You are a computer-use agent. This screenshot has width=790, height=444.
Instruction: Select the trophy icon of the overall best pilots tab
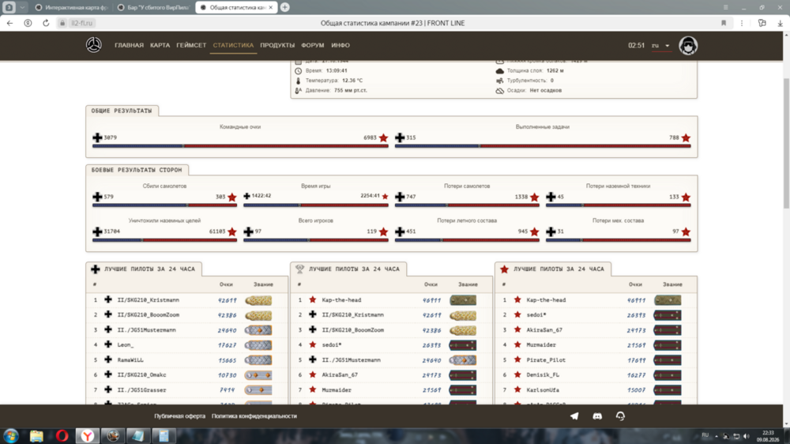click(x=299, y=269)
